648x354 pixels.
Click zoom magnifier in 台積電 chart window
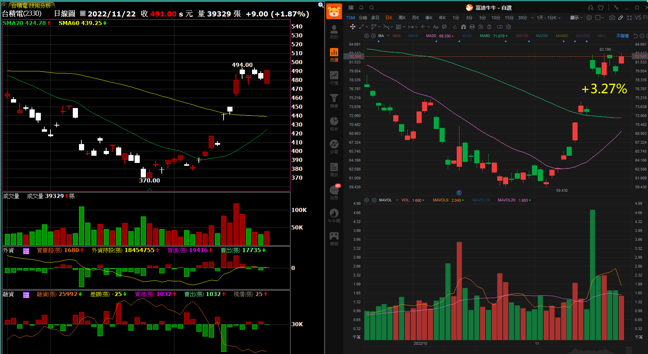(321, 5)
